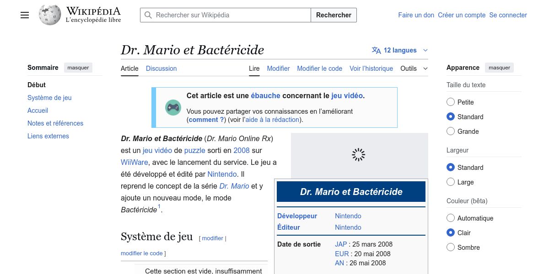Select Standard width option
The width and height of the screenshot is (549, 274).
click(x=451, y=168)
